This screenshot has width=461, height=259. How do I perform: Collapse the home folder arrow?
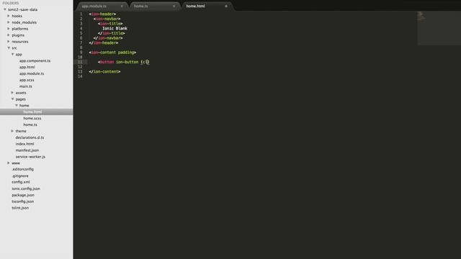17,106
